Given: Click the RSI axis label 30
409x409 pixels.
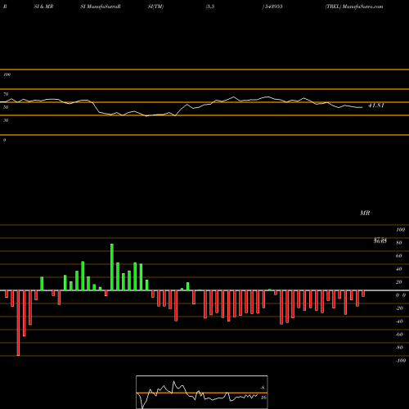Looking at the screenshot, I should tap(6, 120).
